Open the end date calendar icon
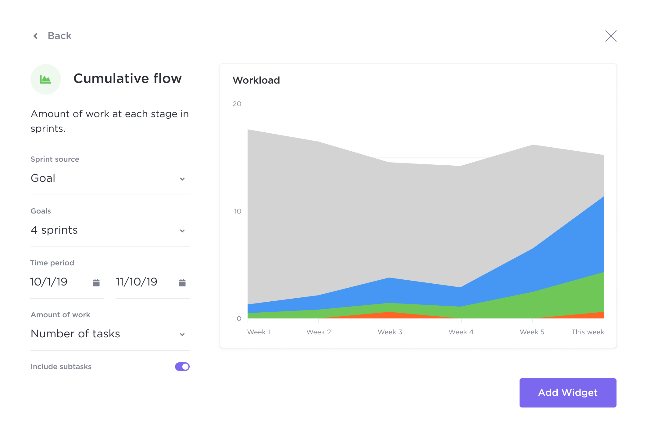The width and height of the screenshot is (647, 438). 182,282
